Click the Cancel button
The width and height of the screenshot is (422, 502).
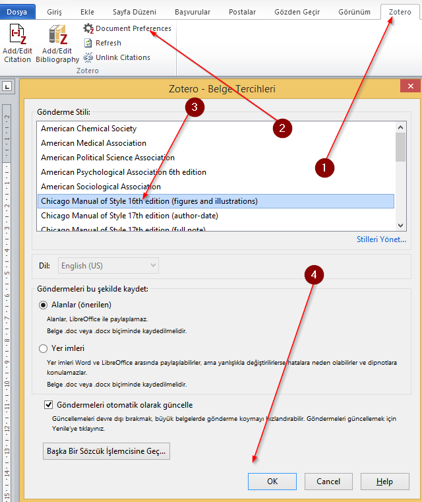click(x=328, y=482)
